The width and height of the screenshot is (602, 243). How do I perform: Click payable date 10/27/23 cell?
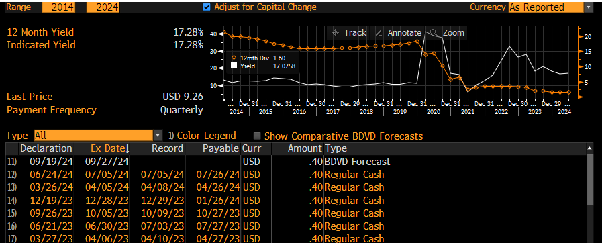tap(217, 213)
